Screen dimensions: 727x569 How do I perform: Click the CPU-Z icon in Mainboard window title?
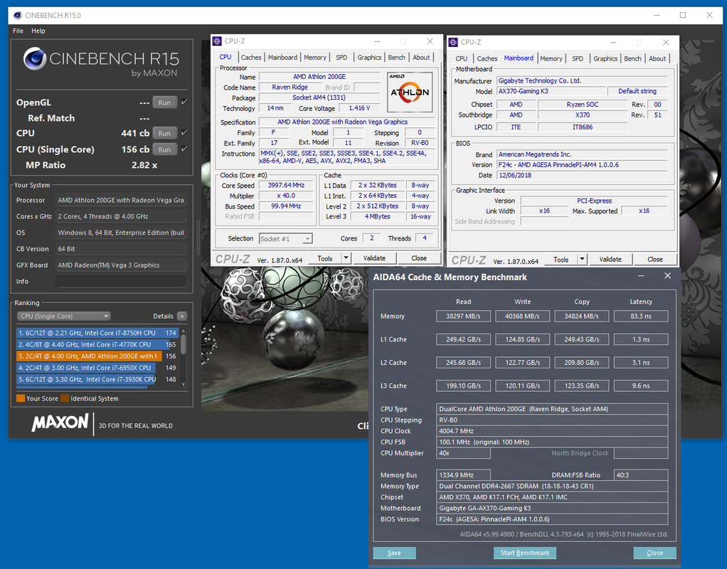coord(453,42)
